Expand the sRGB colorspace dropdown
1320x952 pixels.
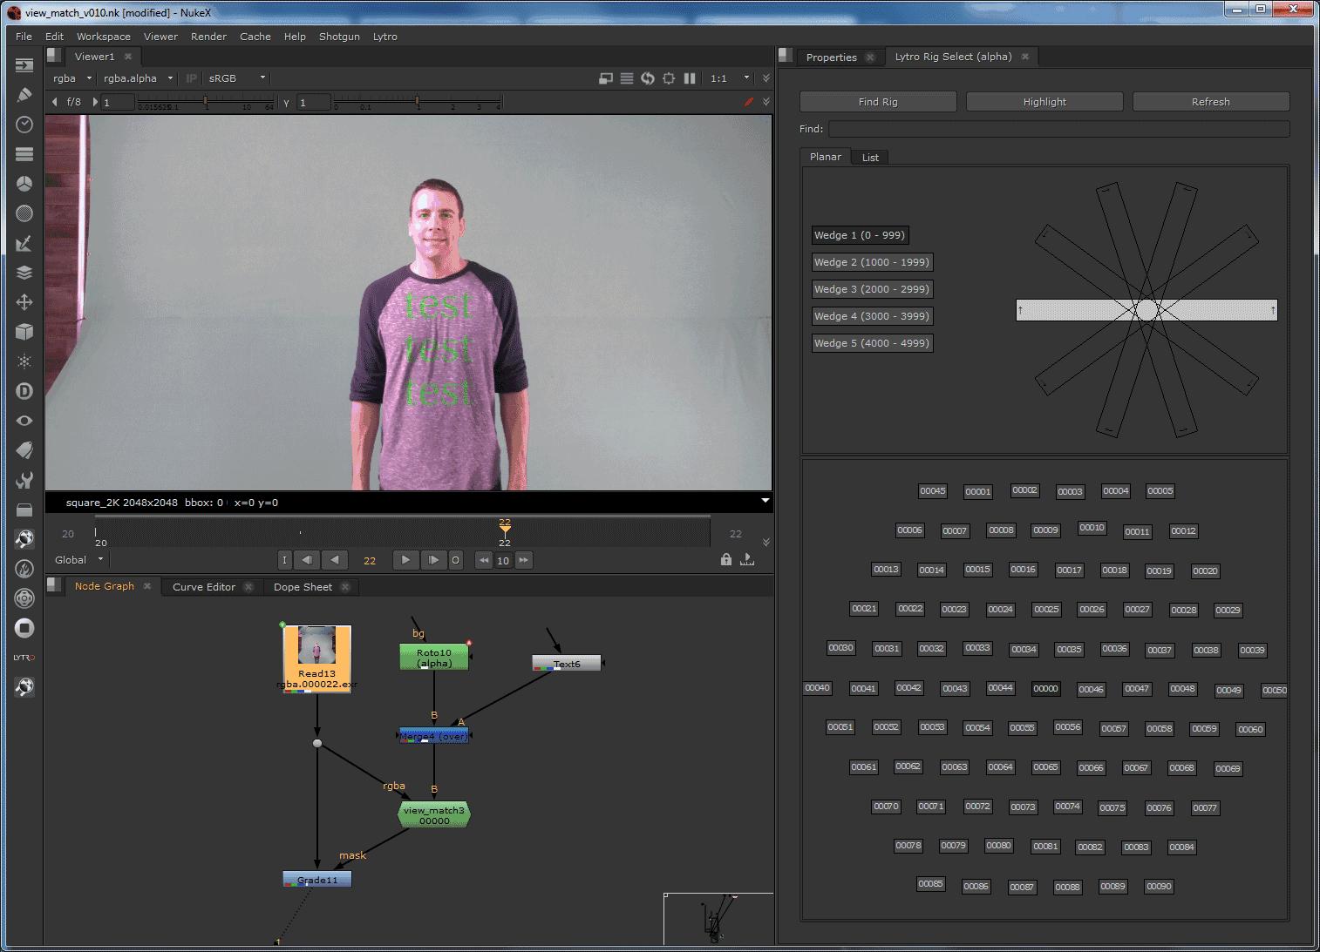tap(236, 78)
